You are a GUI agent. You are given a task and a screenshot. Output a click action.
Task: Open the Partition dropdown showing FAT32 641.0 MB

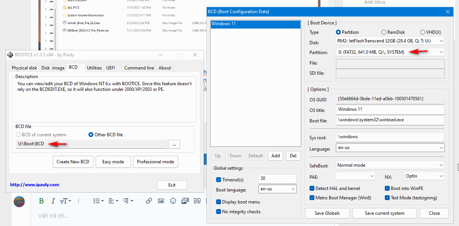390,52
